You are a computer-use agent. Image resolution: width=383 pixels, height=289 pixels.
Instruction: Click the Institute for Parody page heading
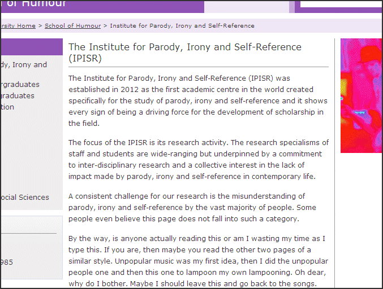[184, 52]
